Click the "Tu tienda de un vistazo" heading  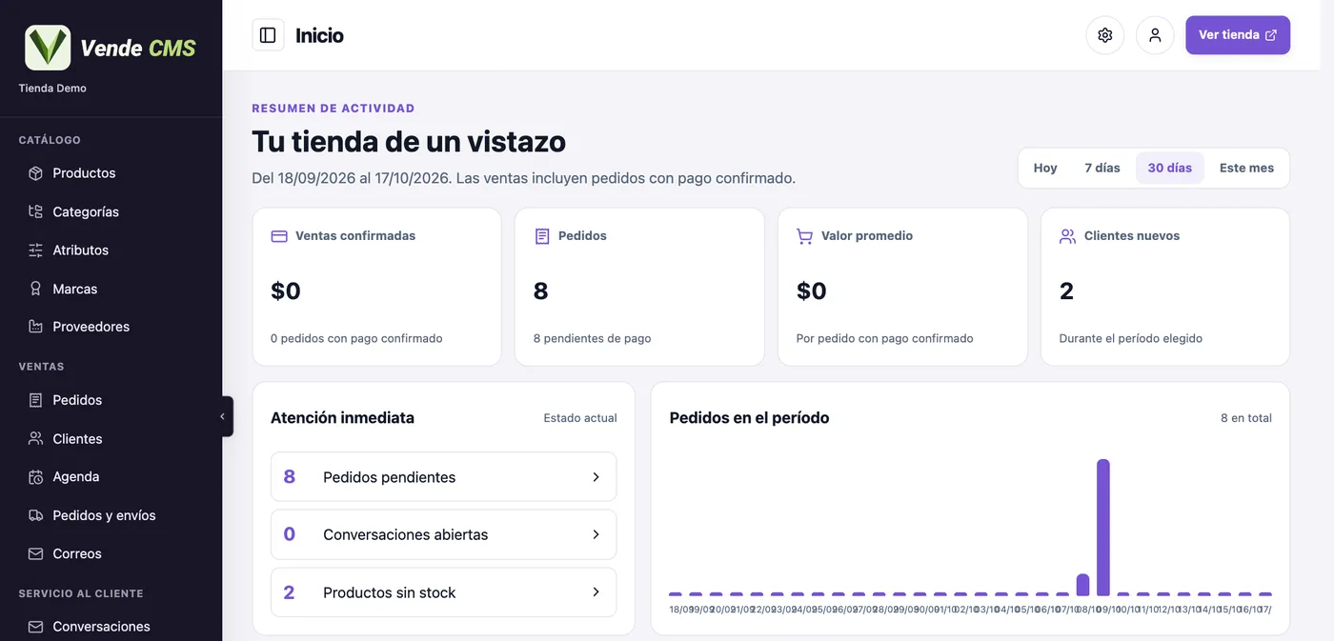pos(409,142)
